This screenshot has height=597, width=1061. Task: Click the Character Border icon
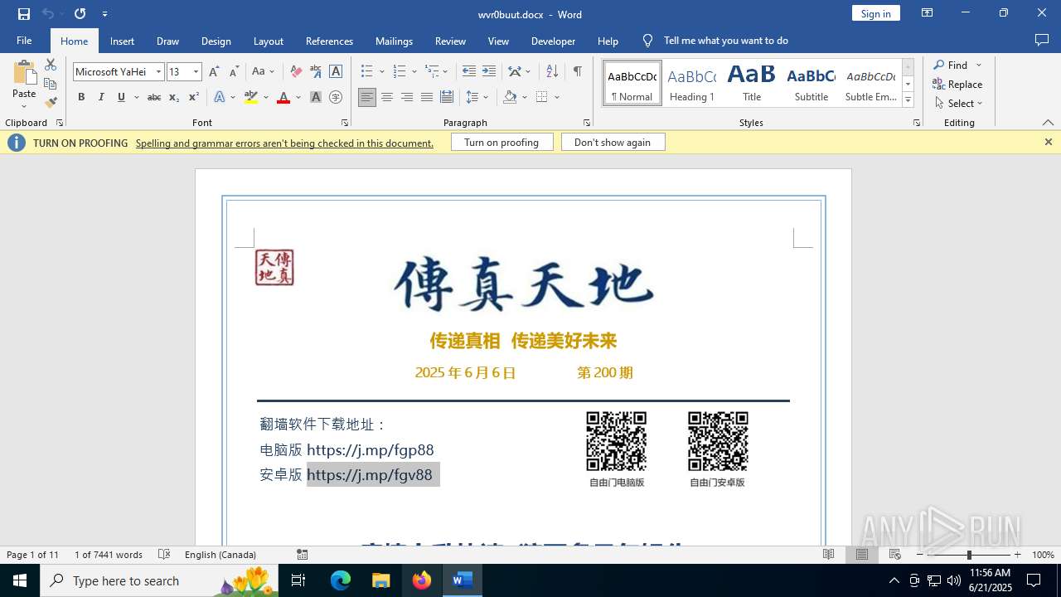336,72
